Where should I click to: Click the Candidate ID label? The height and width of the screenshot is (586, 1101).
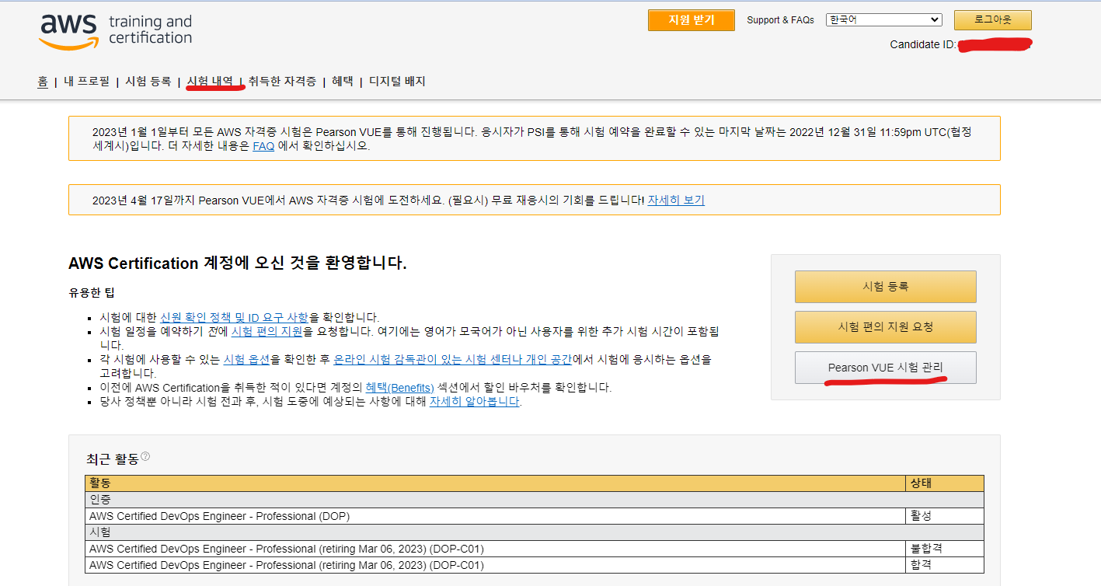coord(923,45)
